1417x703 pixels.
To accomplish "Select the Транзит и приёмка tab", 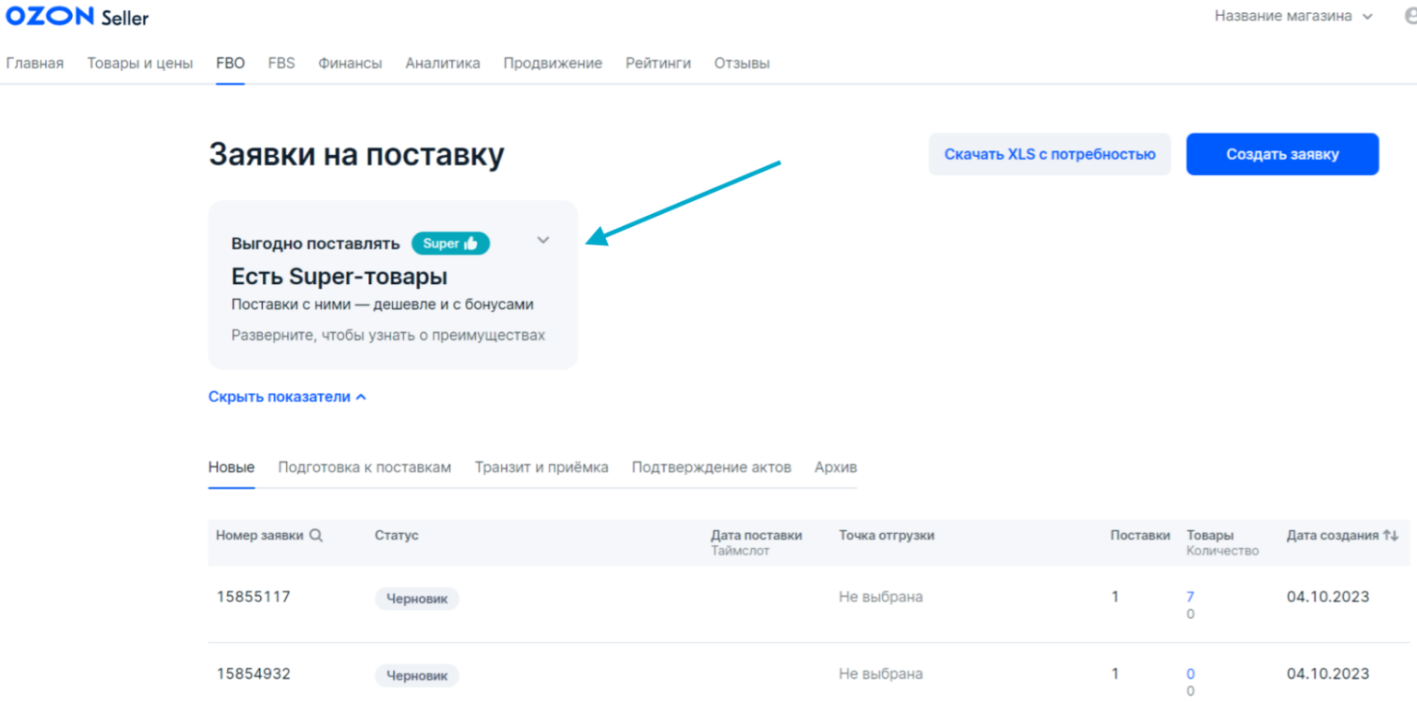I will [542, 467].
